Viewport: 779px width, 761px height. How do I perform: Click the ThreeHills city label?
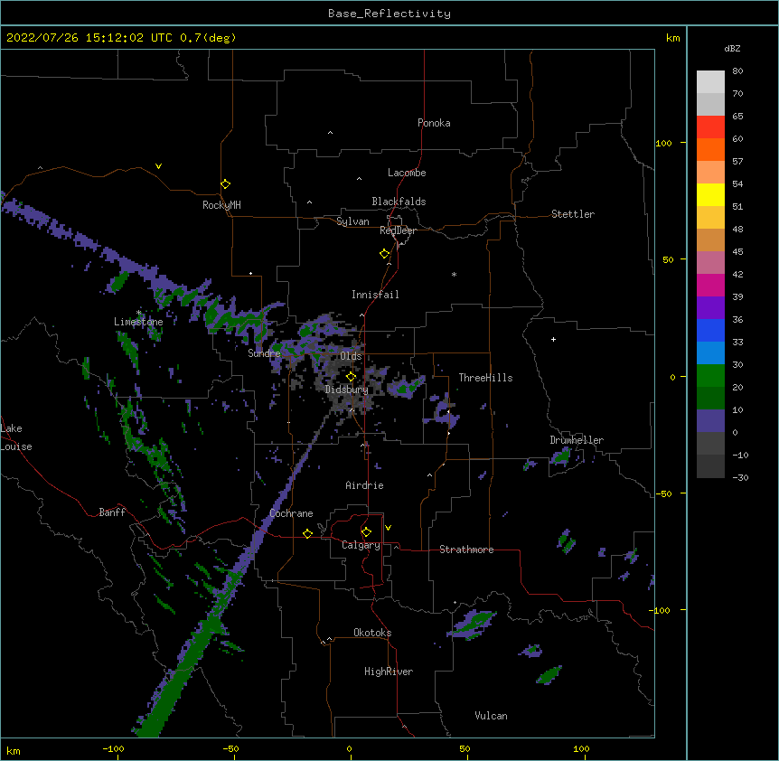pos(485,378)
